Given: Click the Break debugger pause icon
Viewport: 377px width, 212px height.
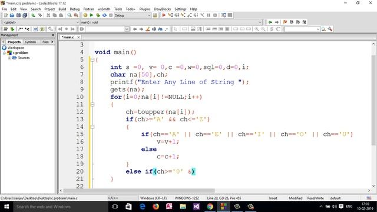Looking at the screenshot, I should (209, 15).
